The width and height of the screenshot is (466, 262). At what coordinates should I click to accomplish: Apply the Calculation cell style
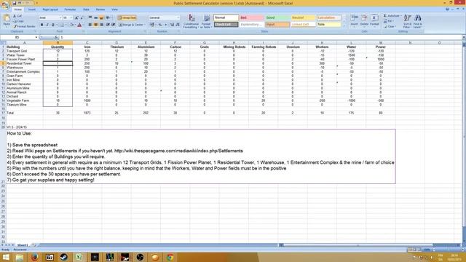point(328,17)
